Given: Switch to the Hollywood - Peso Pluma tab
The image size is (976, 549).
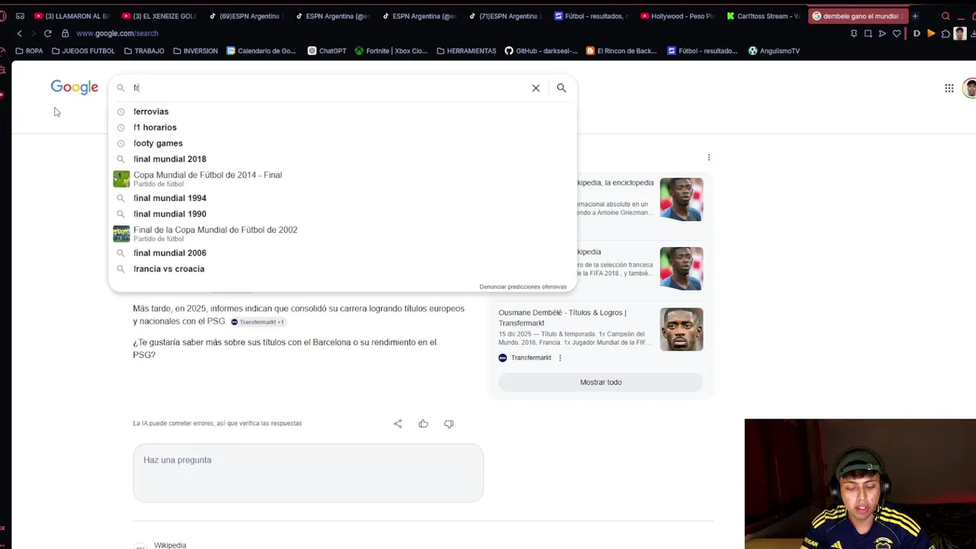Looking at the screenshot, I should (677, 16).
